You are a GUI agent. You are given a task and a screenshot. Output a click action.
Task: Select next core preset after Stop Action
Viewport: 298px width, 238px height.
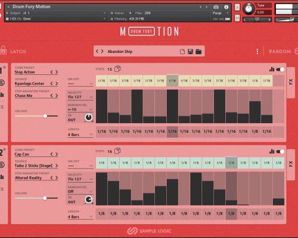[x=57, y=72]
